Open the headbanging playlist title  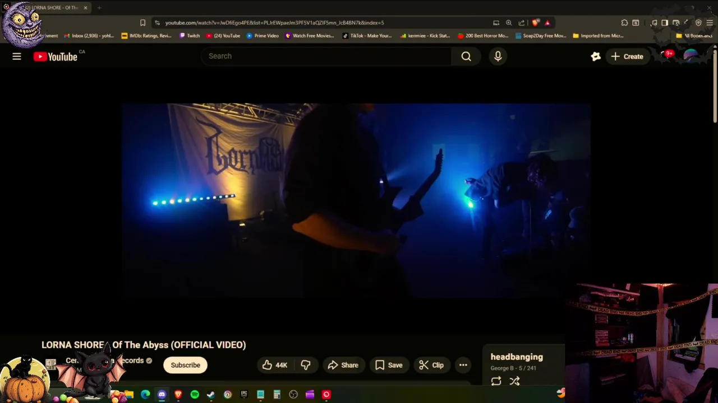(517, 357)
